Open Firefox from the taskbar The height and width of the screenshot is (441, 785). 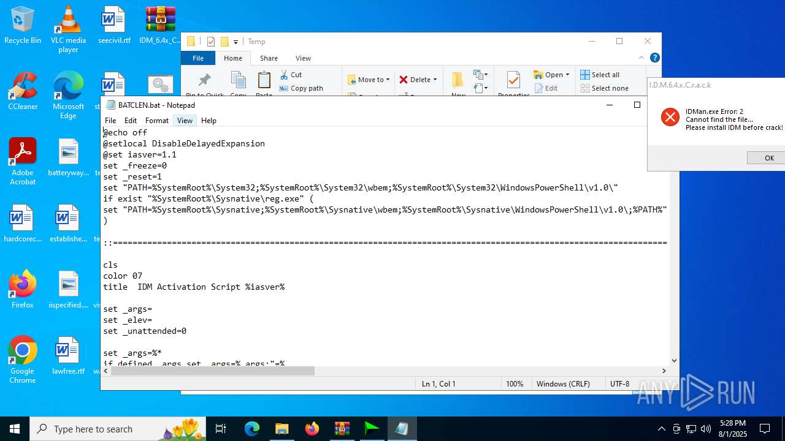[312, 429]
